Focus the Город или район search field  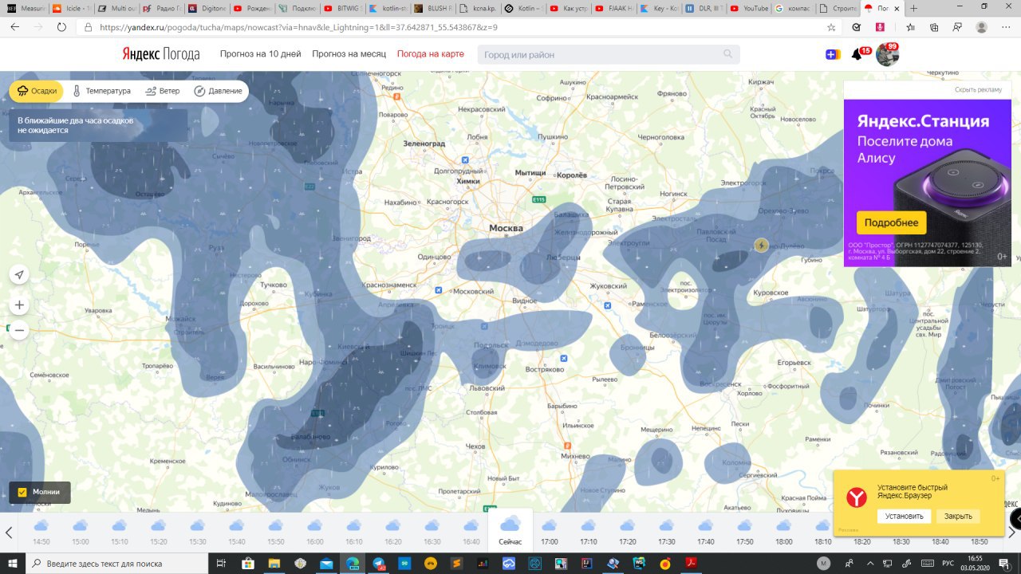tap(609, 54)
